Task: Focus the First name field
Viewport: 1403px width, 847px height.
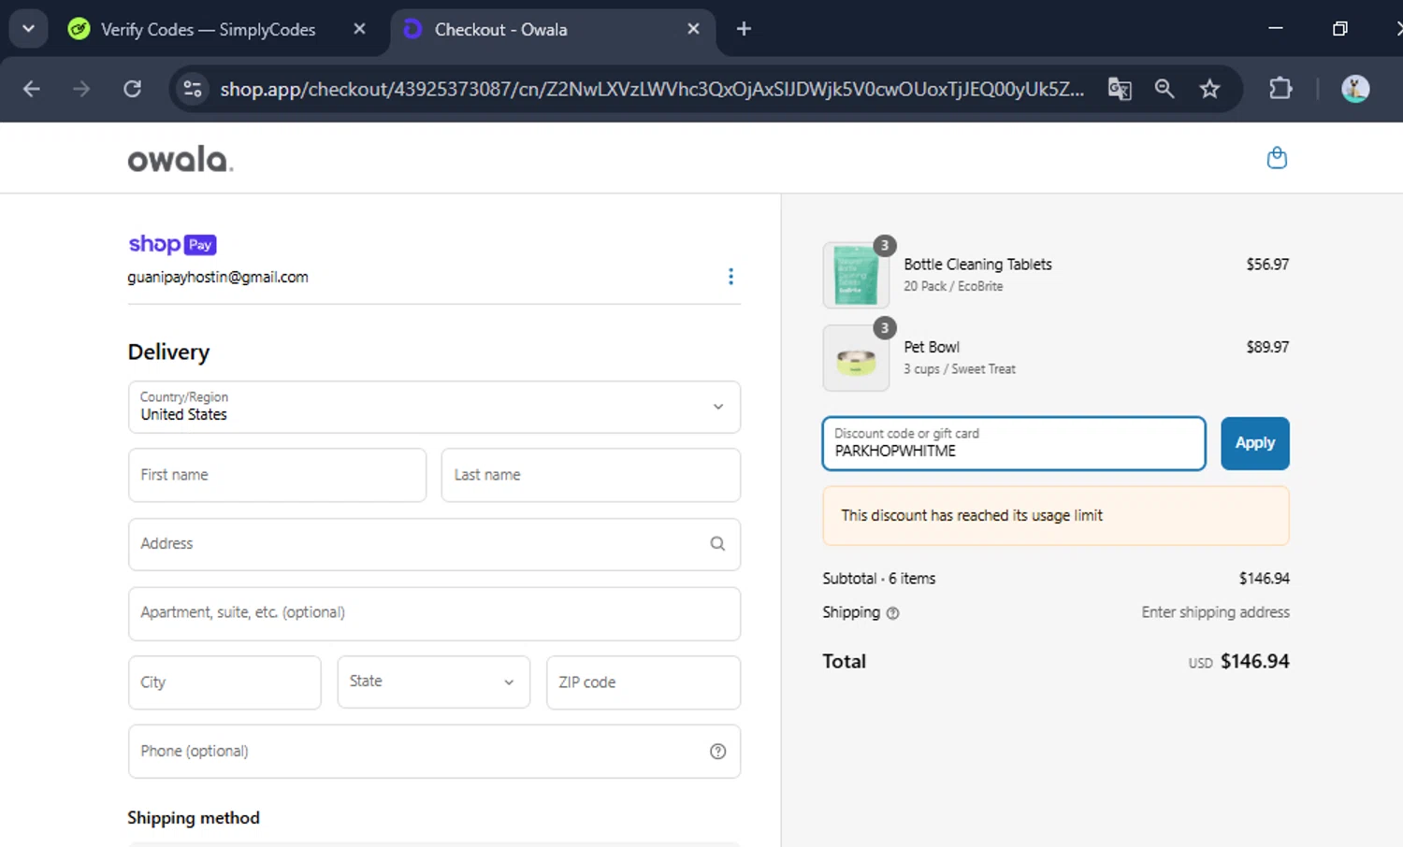Action: [277, 475]
